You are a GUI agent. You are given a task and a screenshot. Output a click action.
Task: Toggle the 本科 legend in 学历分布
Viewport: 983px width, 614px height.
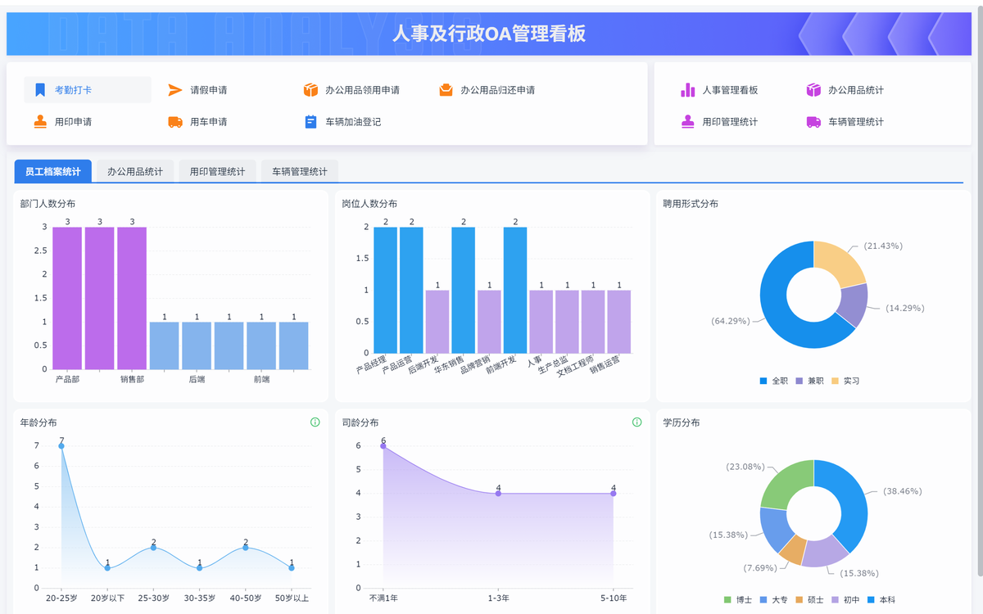click(x=881, y=600)
